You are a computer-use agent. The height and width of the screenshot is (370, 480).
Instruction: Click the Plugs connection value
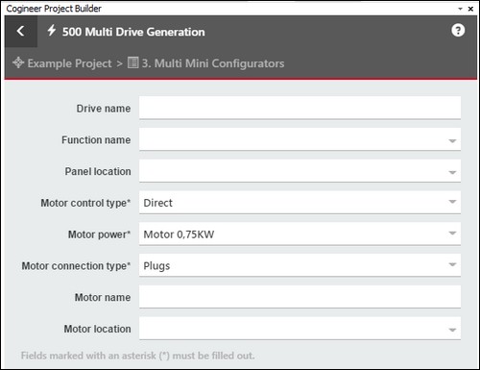[156, 266]
